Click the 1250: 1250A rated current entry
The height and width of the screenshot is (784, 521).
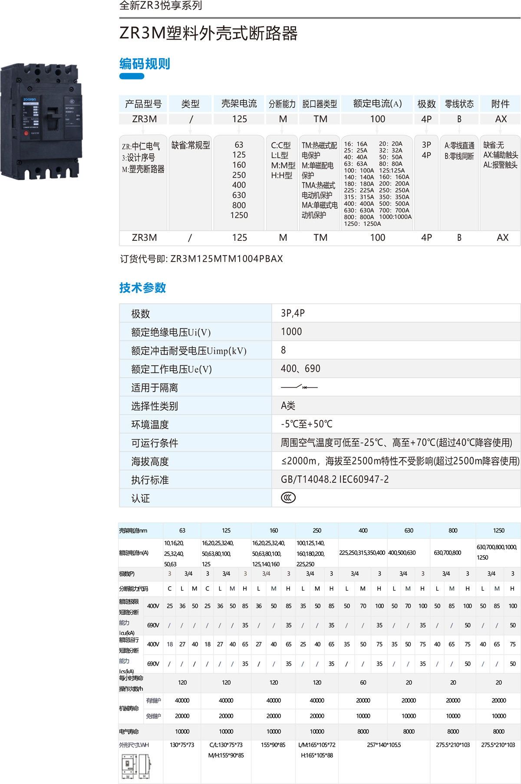[x=363, y=224]
